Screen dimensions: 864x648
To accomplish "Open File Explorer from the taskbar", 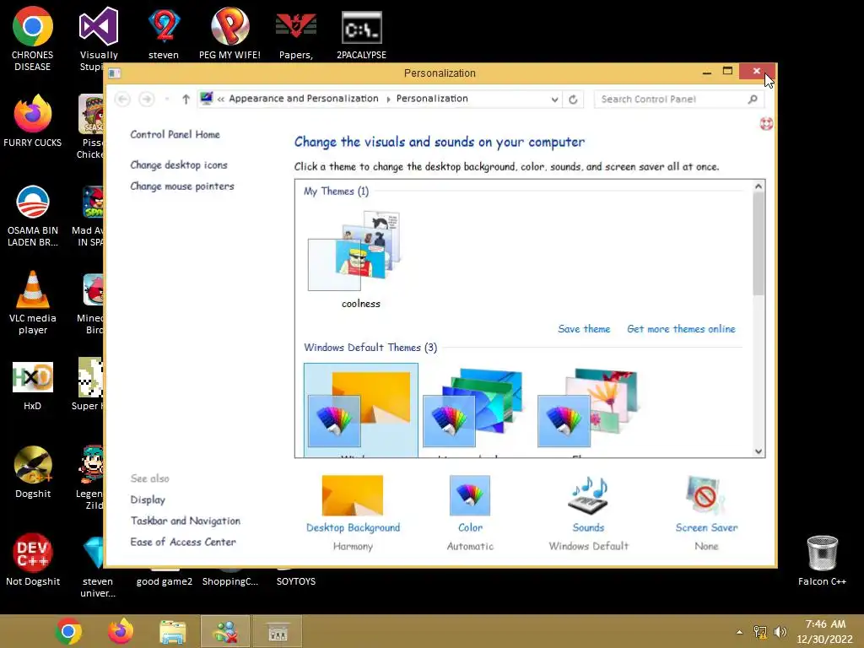I will pos(172,631).
